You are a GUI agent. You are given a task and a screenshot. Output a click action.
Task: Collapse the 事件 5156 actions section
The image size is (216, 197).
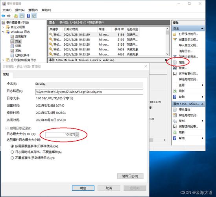[202, 104]
